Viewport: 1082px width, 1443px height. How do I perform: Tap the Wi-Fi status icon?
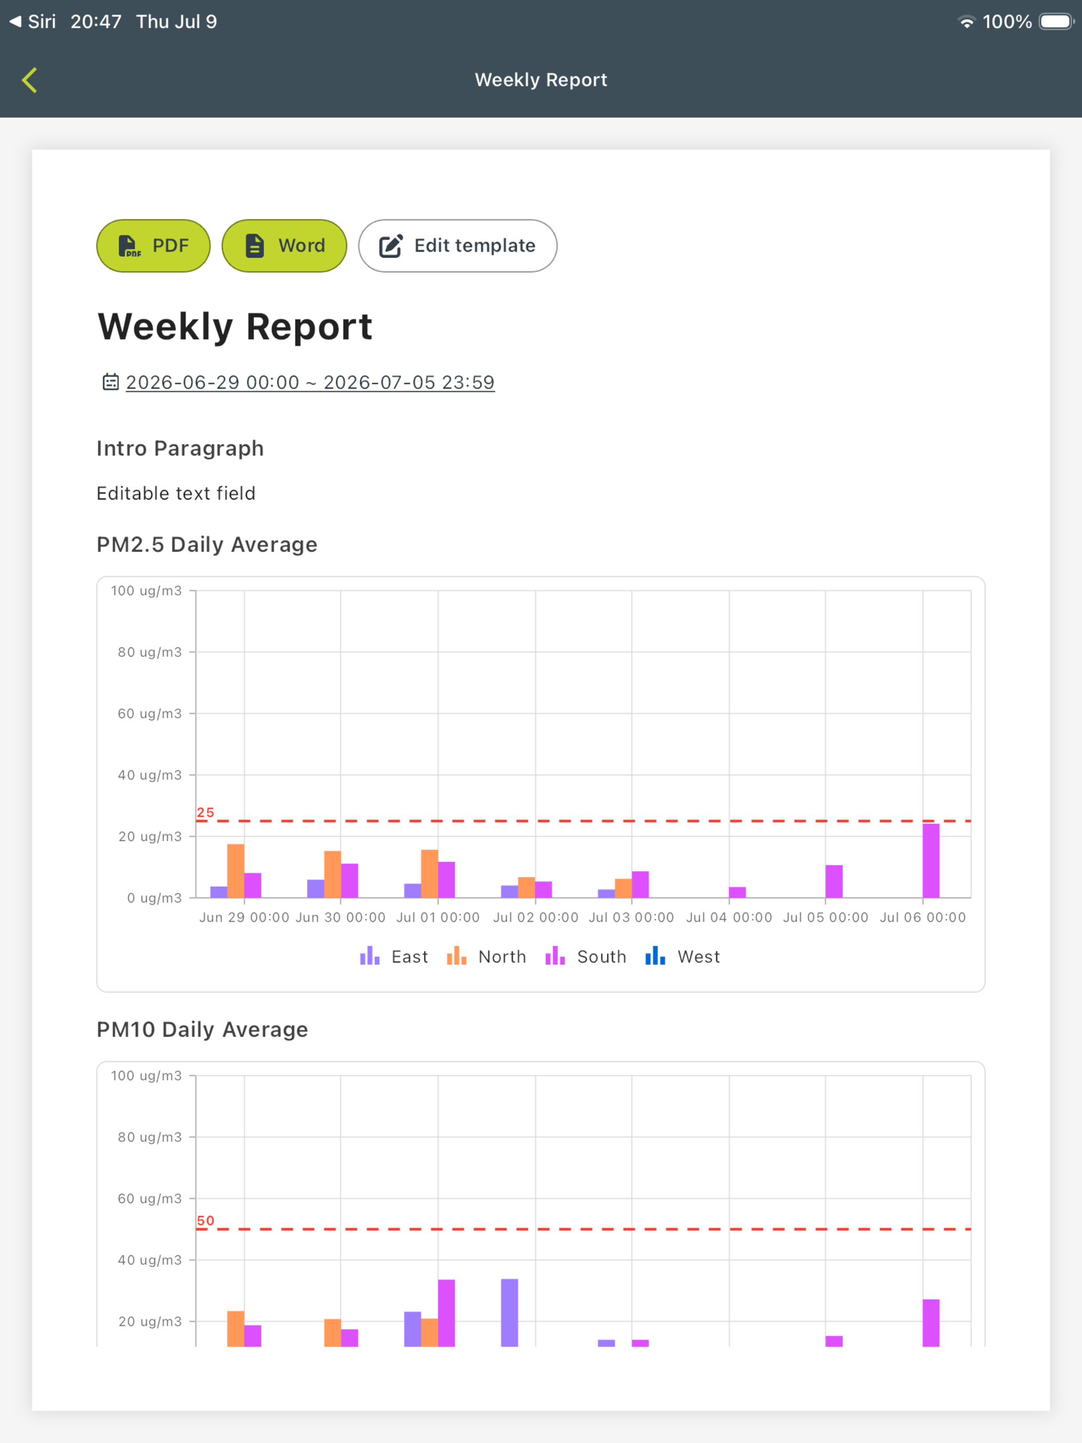[x=966, y=22]
